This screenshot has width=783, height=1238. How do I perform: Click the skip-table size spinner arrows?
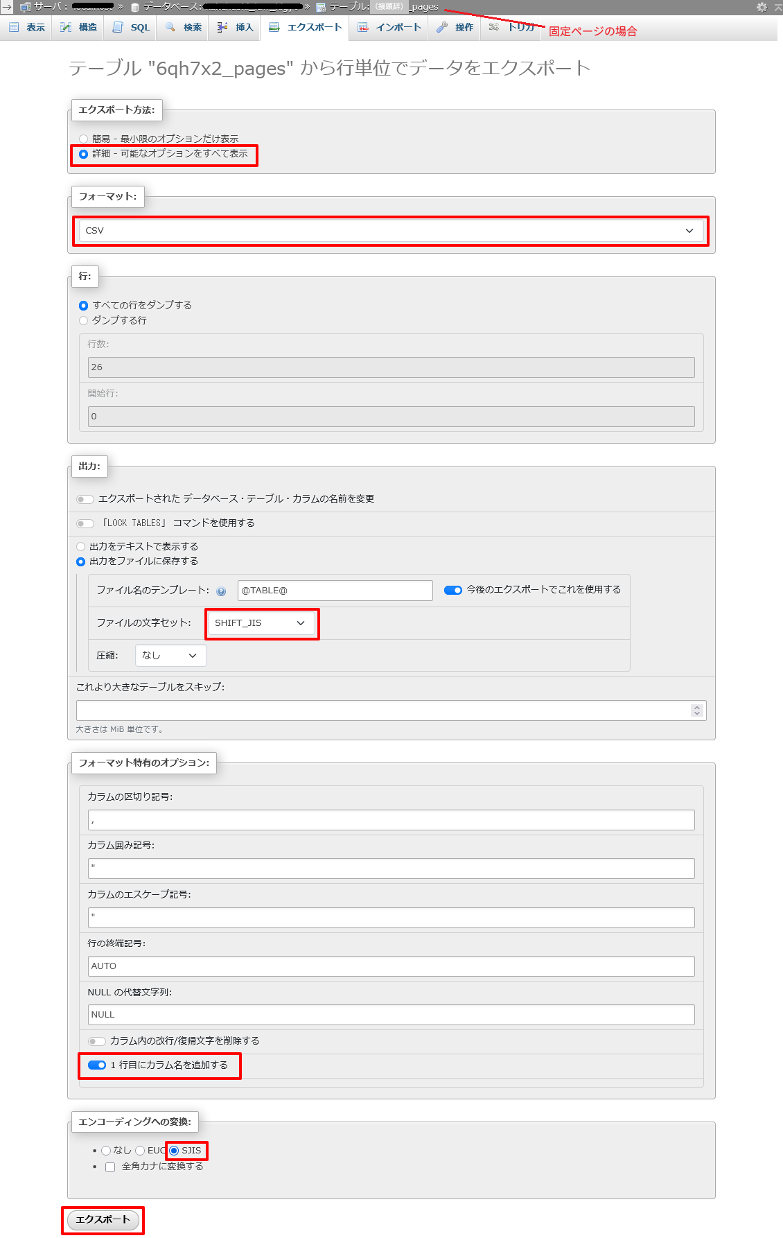coord(697,710)
